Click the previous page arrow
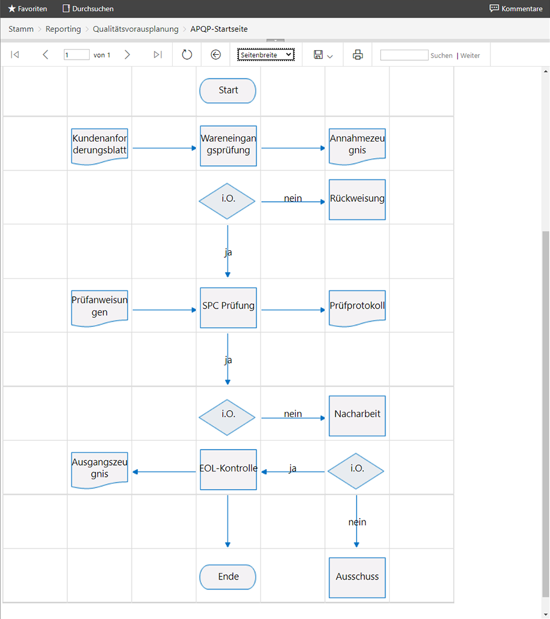Image resolution: width=550 pixels, height=619 pixels. coord(45,55)
